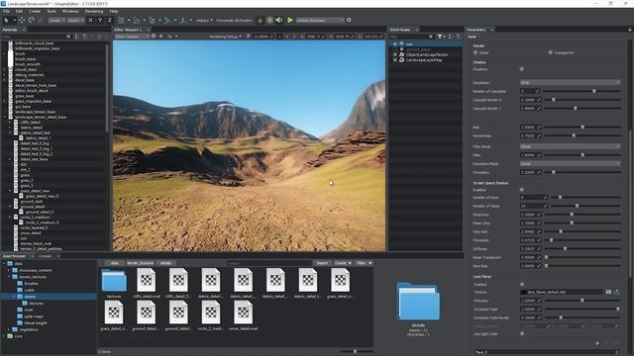Click the Import button in asset browser
Viewport: 634px width, 356px height.
click(x=322, y=263)
